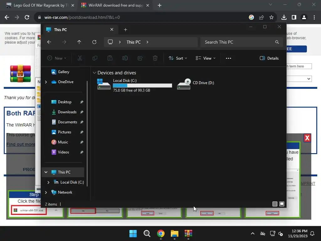This screenshot has width=321, height=241.
Task: Open Documents folder in navigation pane
Action: (64, 122)
